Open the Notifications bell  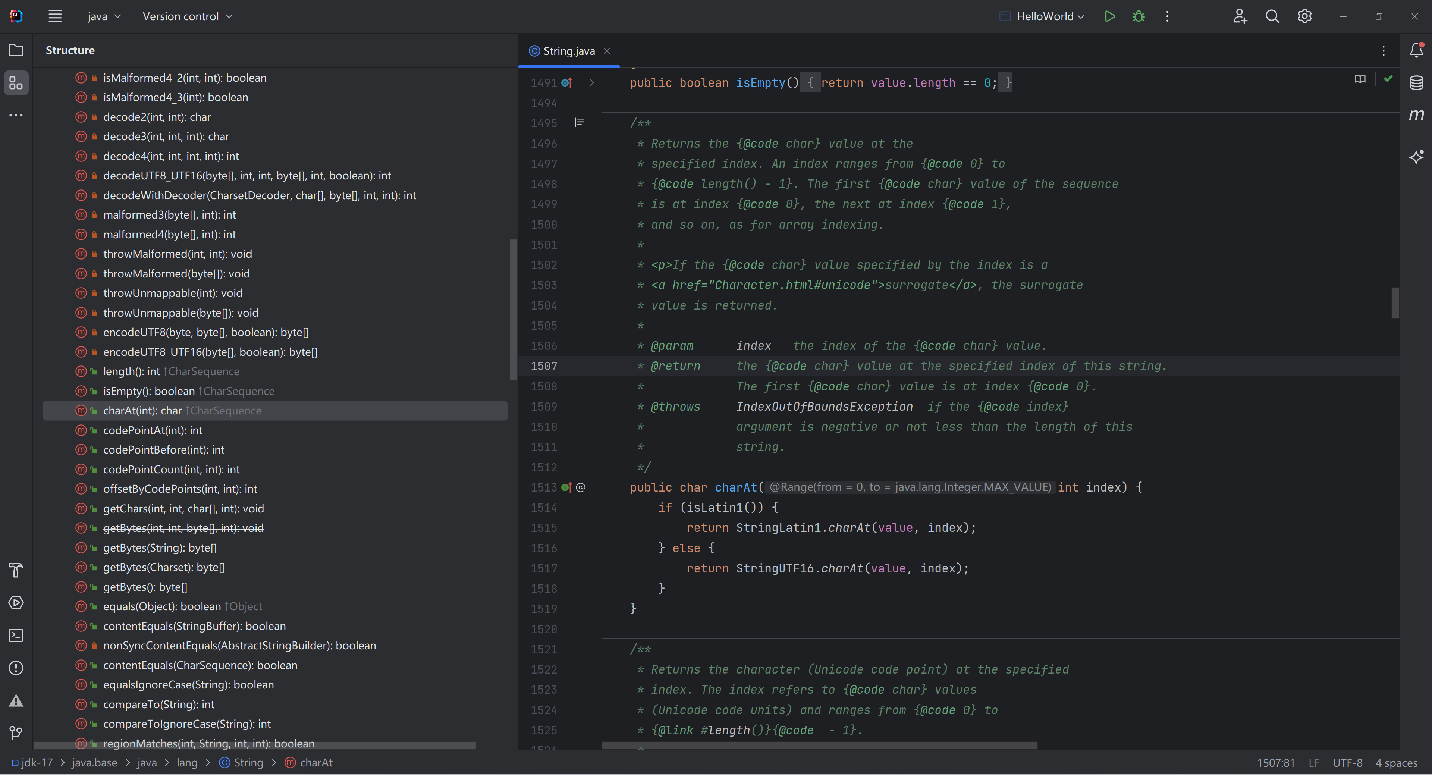(x=1416, y=50)
